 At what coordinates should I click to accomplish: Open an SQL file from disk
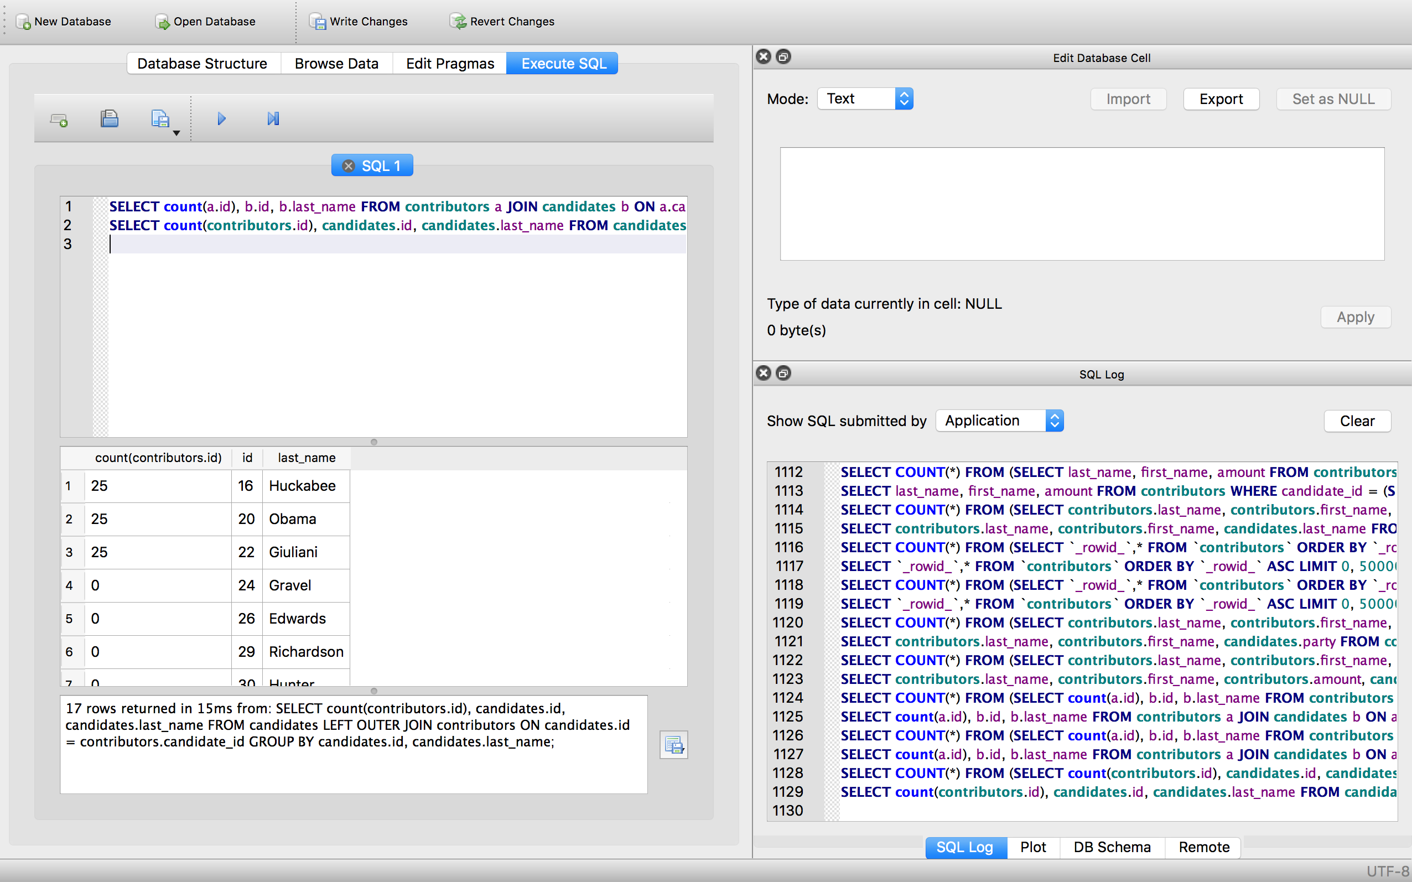pyautogui.click(x=110, y=118)
